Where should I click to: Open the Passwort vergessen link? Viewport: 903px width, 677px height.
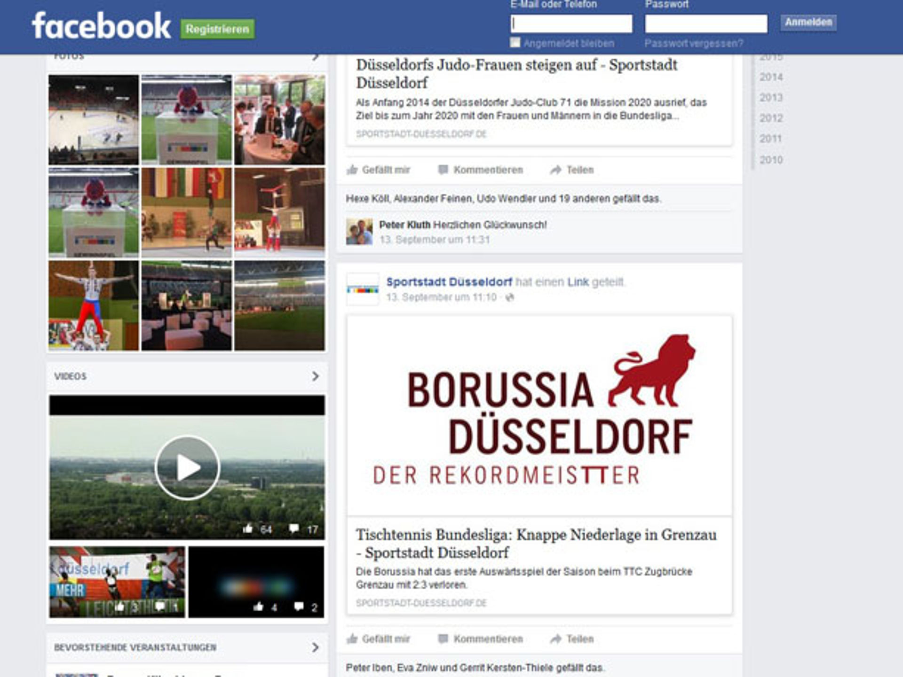(x=694, y=44)
